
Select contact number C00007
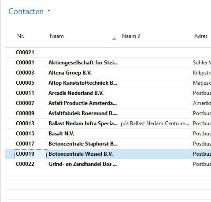tap(25, 103)
